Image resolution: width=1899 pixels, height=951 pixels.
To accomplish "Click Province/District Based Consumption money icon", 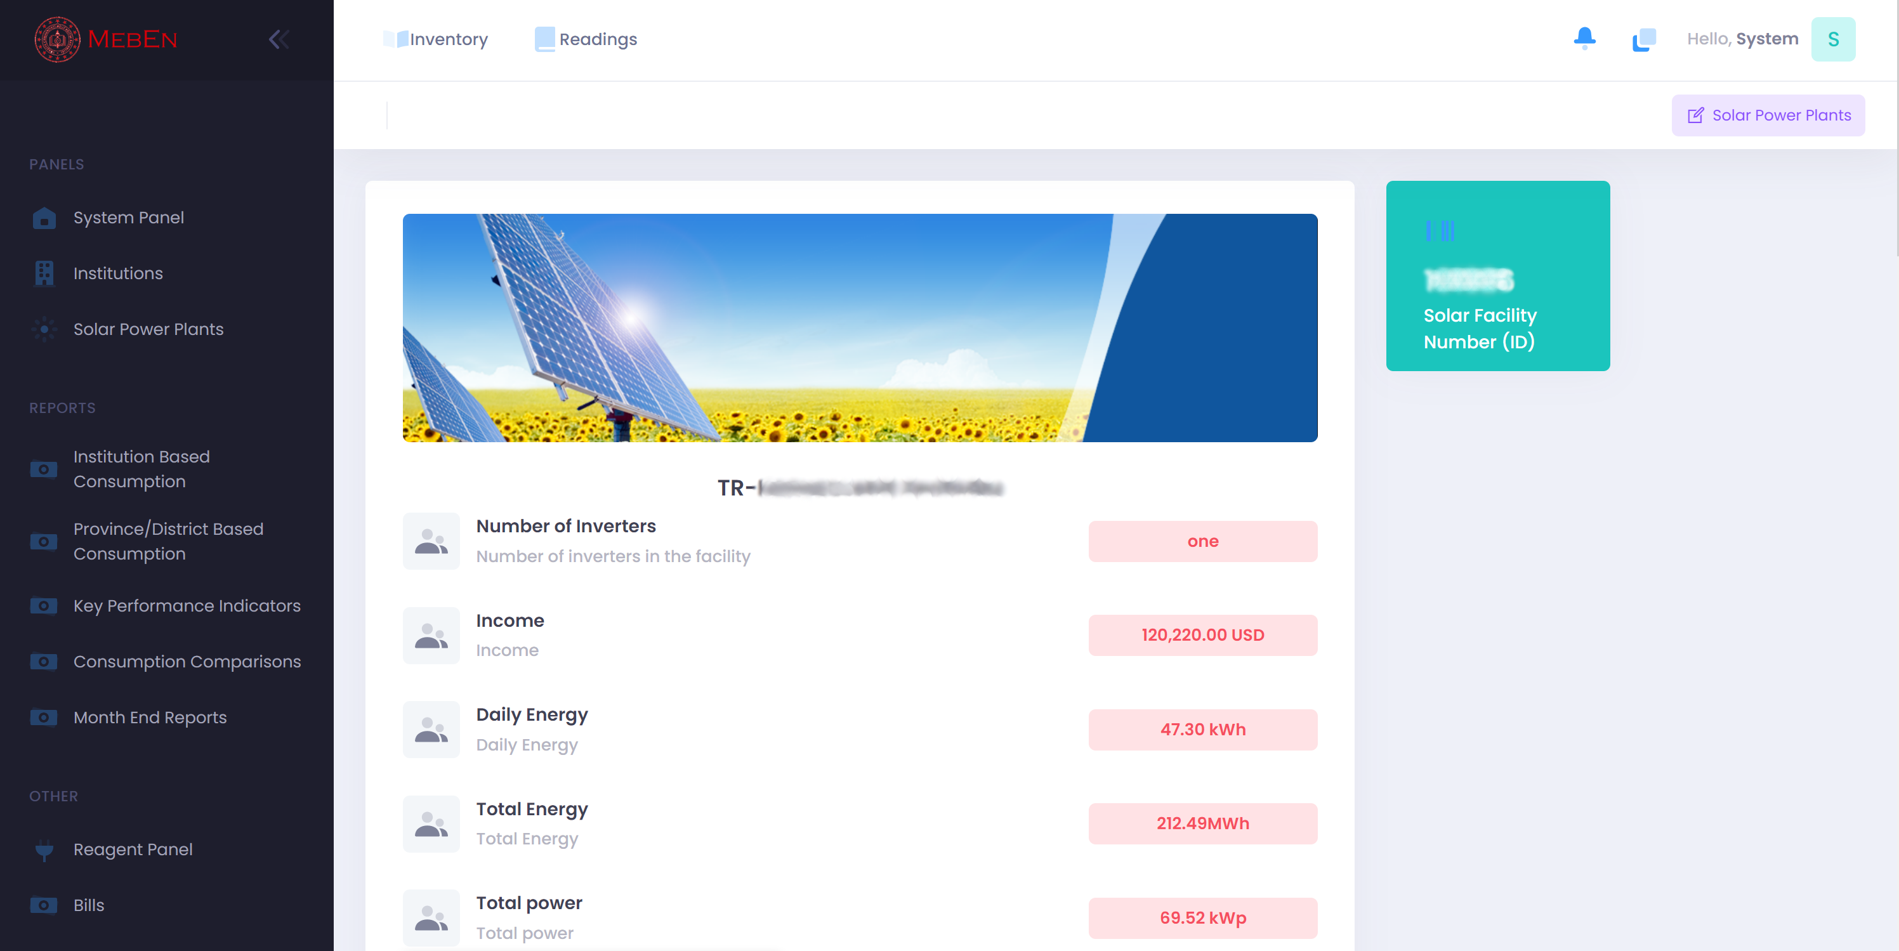I will click(x=44, y=541).
